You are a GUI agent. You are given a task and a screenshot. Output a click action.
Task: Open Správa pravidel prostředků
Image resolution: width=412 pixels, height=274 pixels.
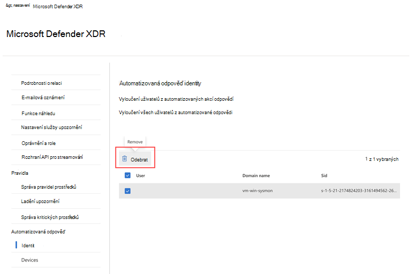click(x=48, y=187)
